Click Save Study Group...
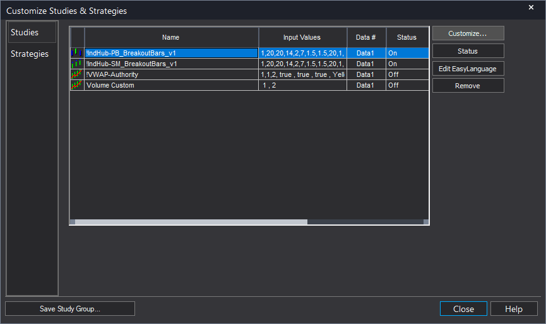The image size is (546, 324). click(x=70, y=309)
